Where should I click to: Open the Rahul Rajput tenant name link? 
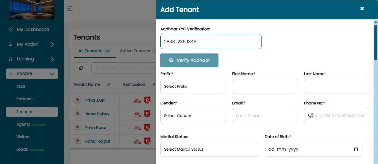pyautogui.click(x=98, y=141)
